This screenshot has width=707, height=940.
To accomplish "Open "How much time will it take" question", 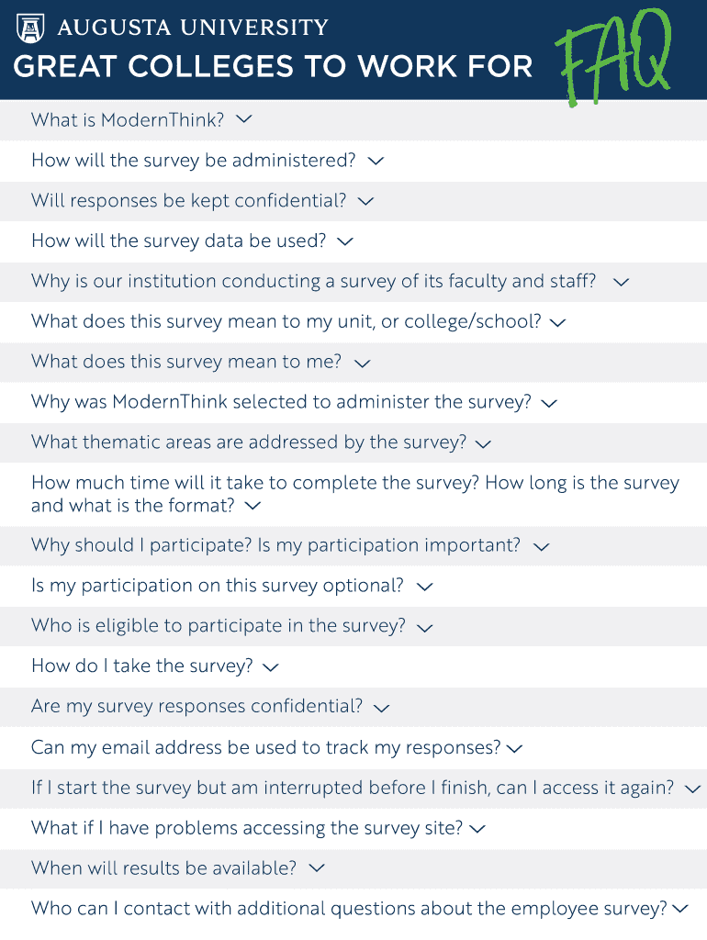I will pos(354,494).
